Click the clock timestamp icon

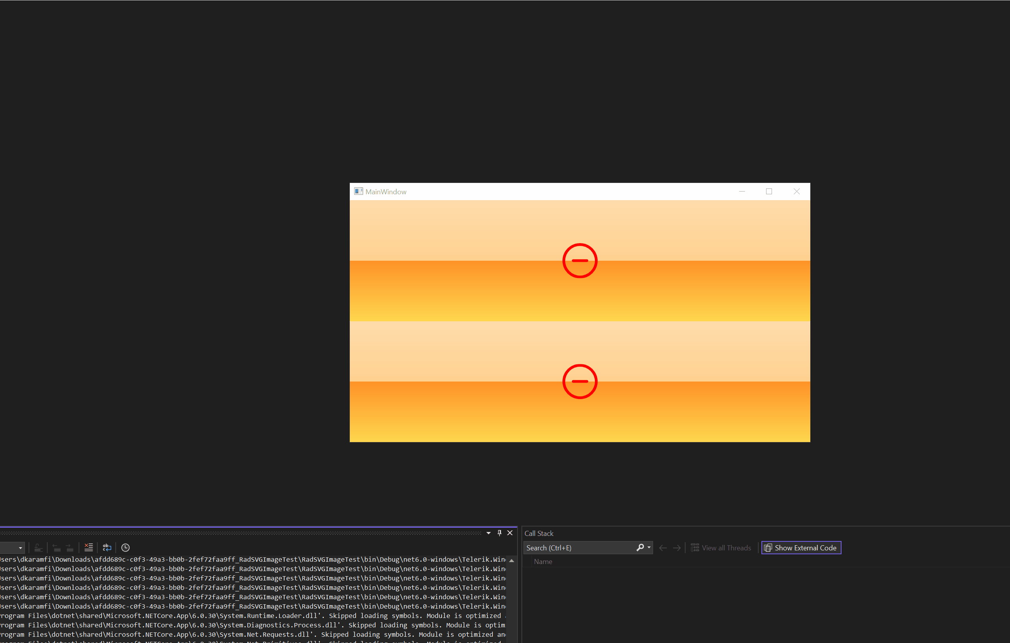coord(125,547)
